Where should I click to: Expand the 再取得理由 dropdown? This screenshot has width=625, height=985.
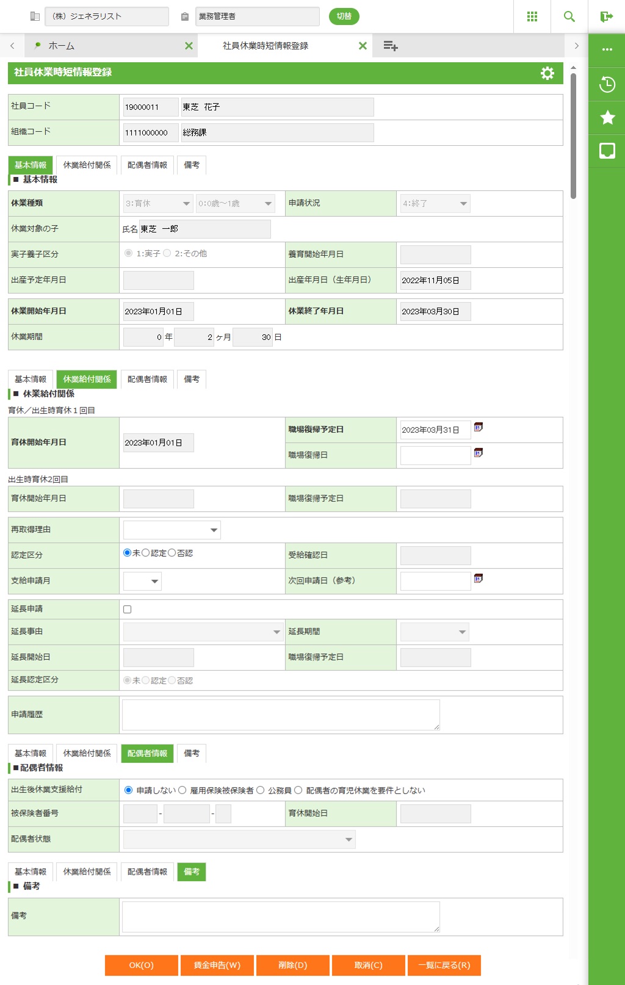point(172,530)
